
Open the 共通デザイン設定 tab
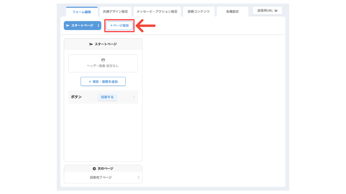tap(116, 12)
